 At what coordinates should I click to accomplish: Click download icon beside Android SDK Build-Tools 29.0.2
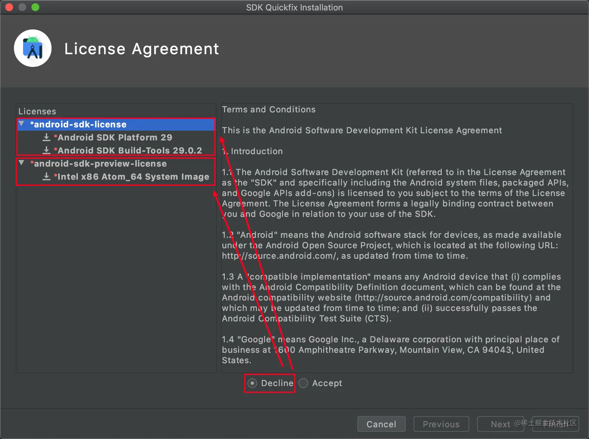pos(46,150)
